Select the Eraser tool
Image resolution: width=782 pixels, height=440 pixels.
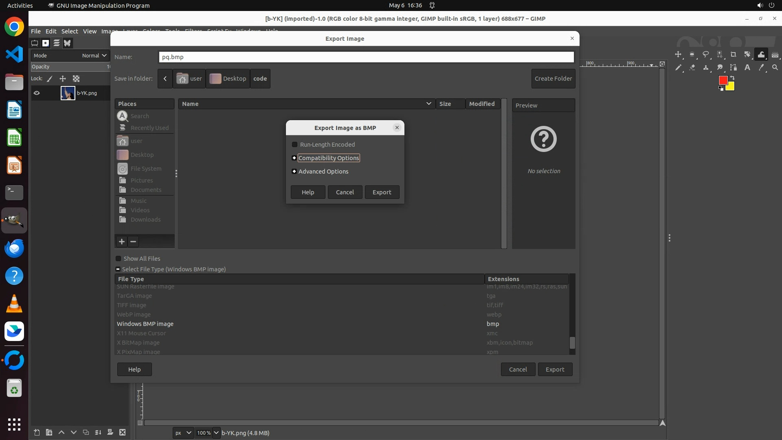[692, 68]
